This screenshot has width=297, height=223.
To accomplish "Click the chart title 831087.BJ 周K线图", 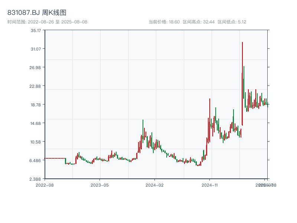I will pos(37,13).
